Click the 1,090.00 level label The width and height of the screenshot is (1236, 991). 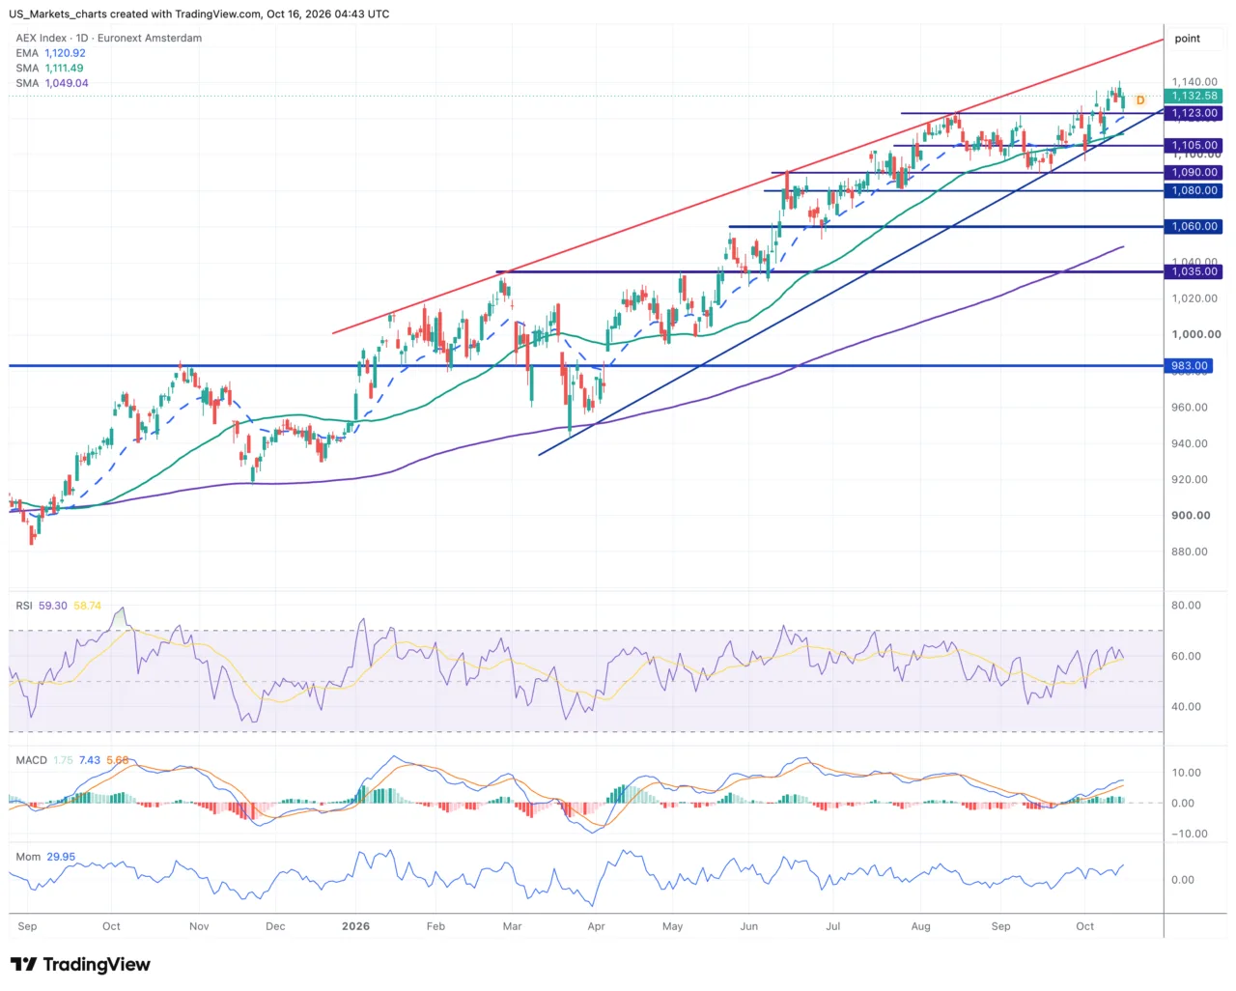pyautogui.click(x=1194, y=173)
